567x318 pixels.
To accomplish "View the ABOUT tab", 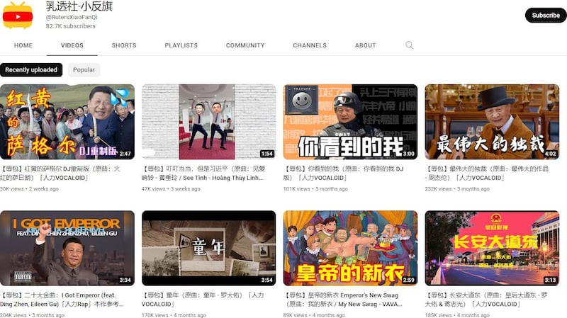I will (366, 45).
